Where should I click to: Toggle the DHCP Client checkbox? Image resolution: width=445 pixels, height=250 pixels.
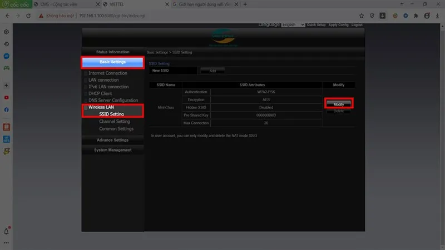click(x=86, y=93)
